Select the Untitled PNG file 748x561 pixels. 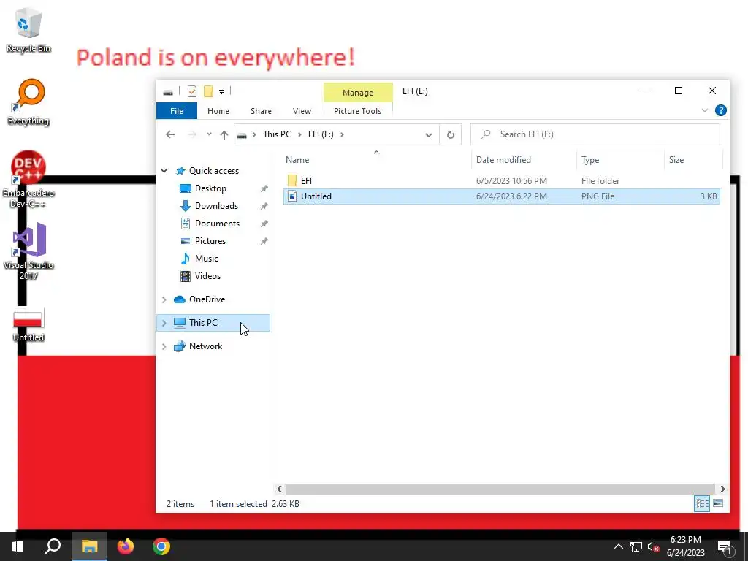pos(501,196)
